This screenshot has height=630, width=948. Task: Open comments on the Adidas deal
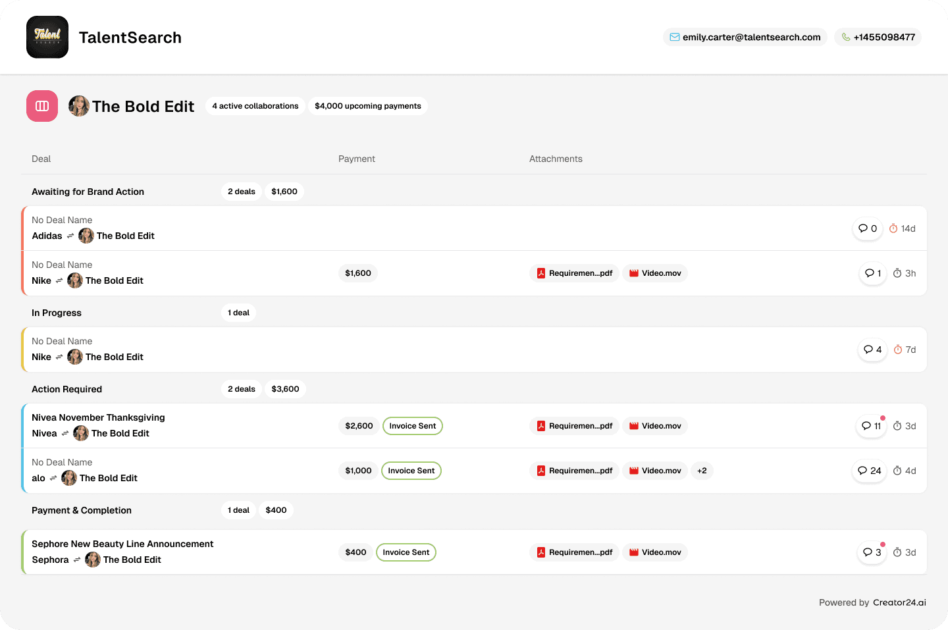click(868, 228)
